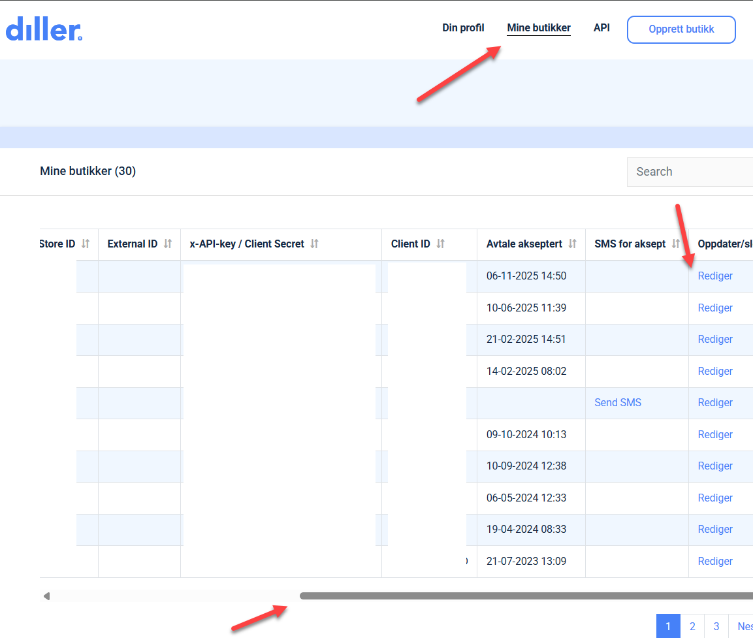The height and width of the screenshot is (638, 753).
Task: Sort by Client ID sort icon
Action: (x=440, y=244)
